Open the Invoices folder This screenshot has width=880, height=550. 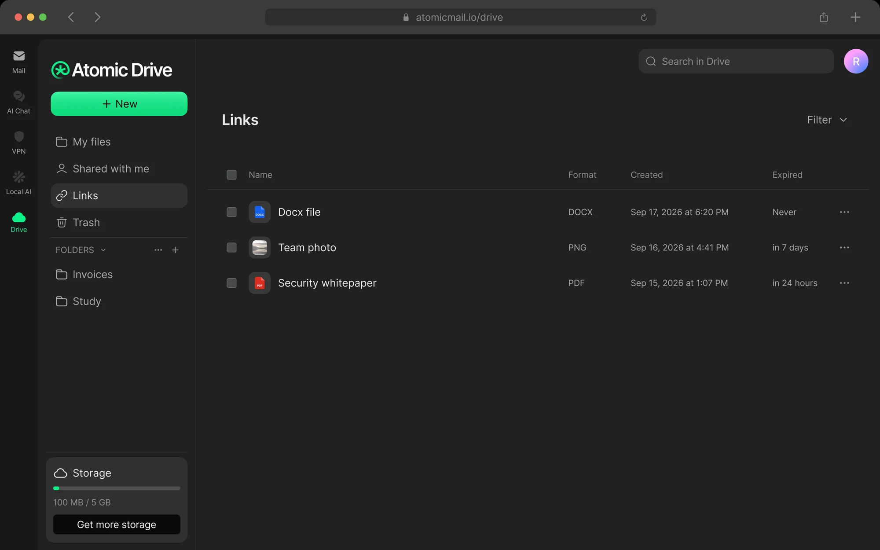coord(119,275)
